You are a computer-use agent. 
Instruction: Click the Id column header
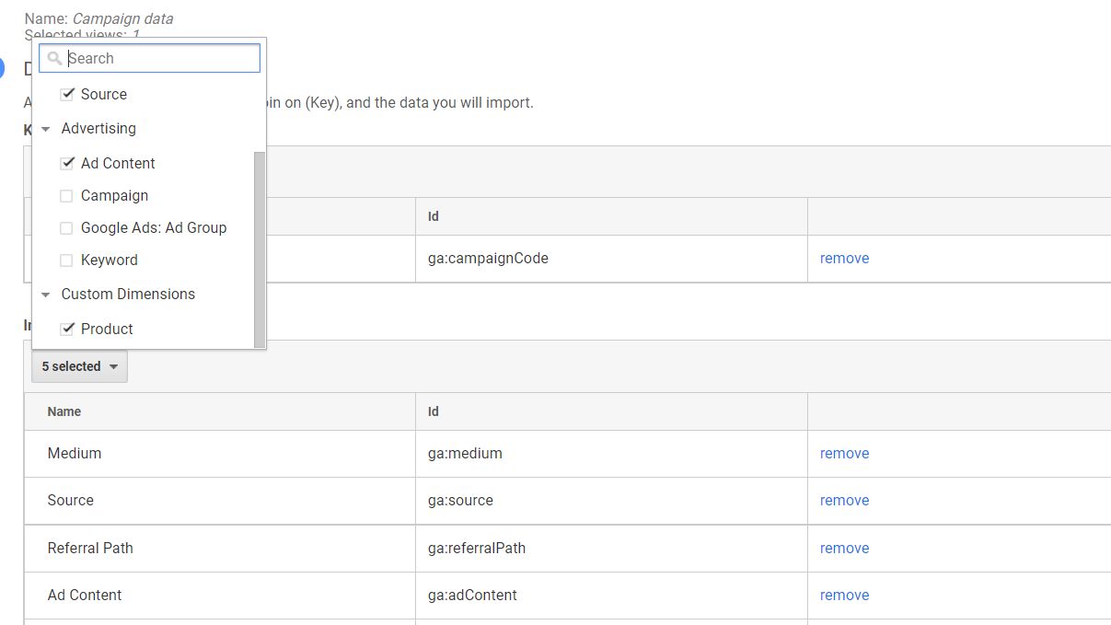coord(433,411)
